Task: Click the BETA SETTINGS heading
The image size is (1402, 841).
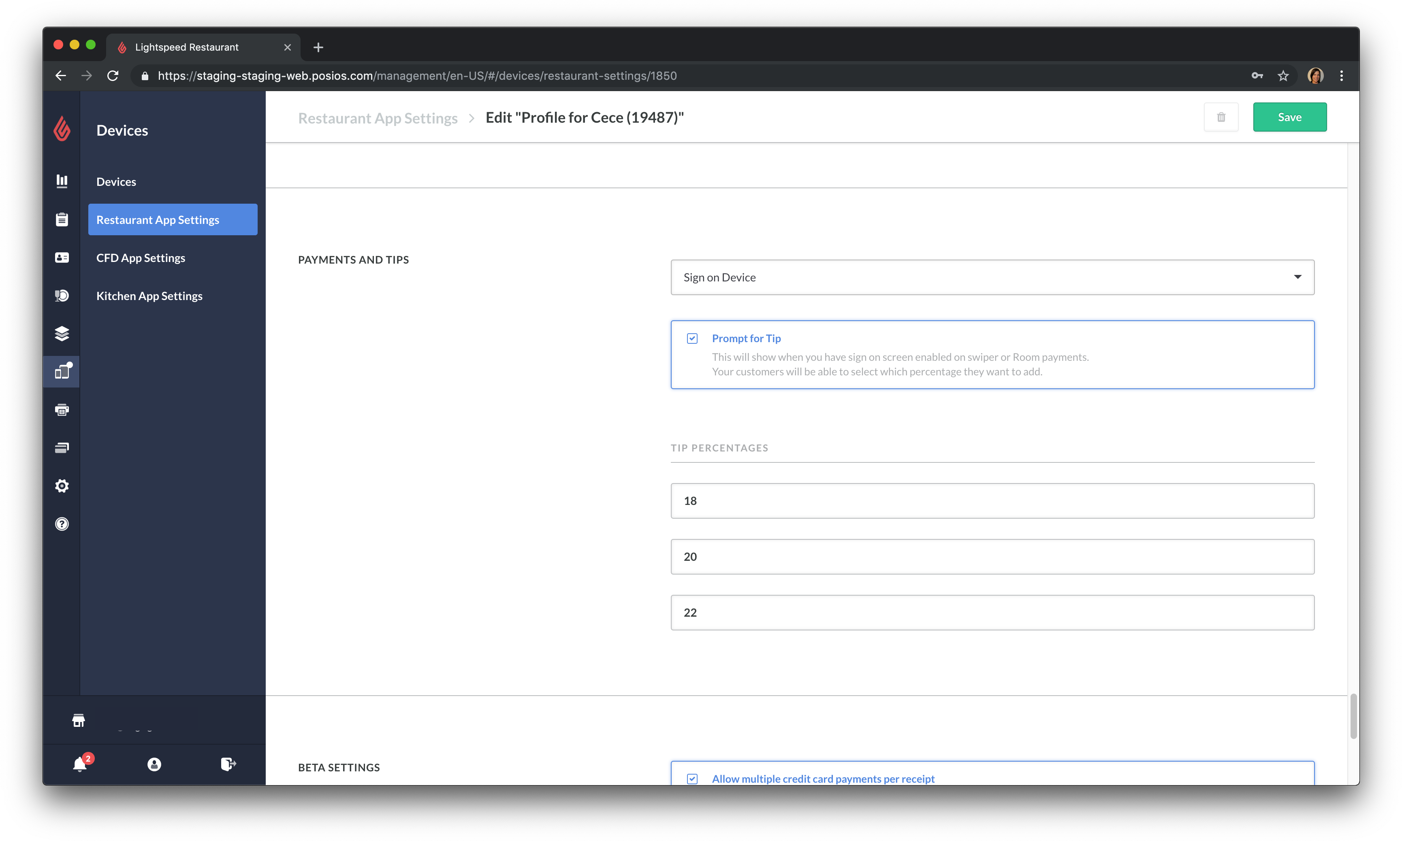Action: coord(339,767)
